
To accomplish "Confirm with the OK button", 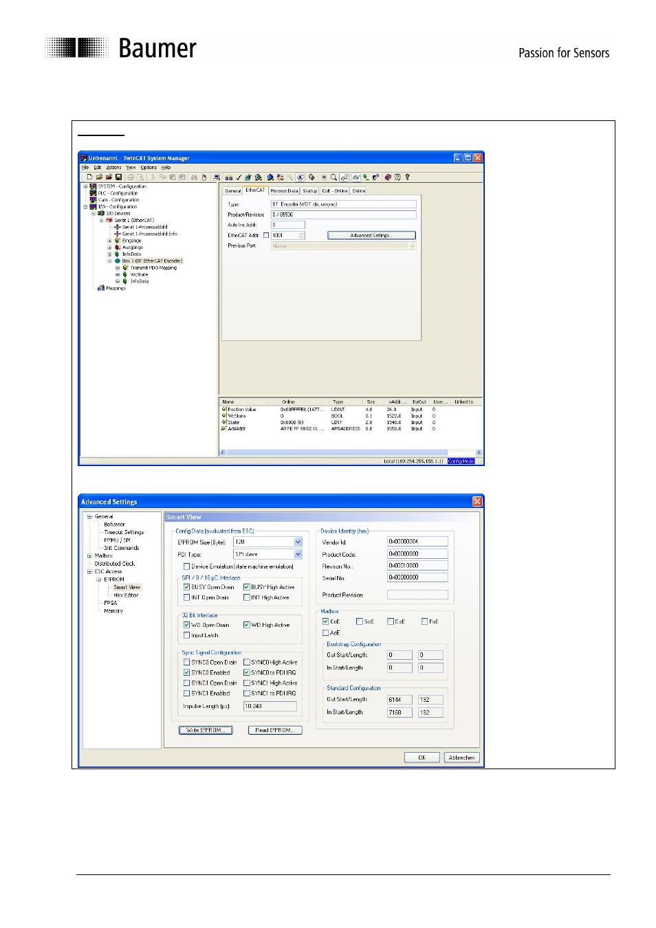I will pos(422,758).
